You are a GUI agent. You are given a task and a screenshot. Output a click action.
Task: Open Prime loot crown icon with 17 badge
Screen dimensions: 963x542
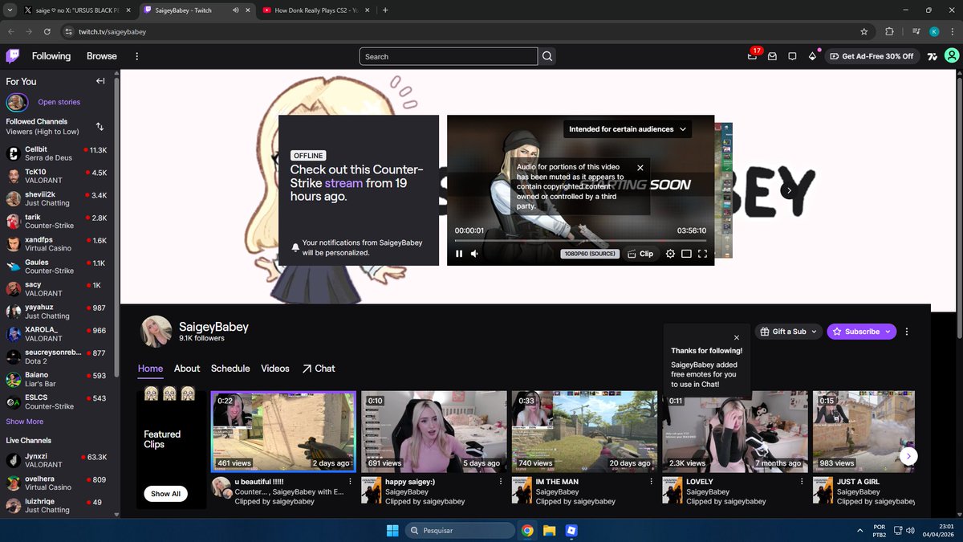[752, 56]
